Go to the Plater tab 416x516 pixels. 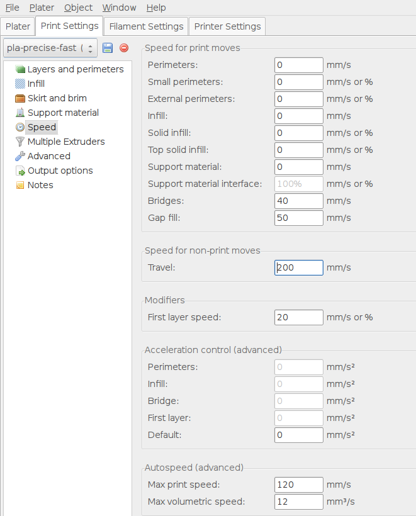coord(18,26)
